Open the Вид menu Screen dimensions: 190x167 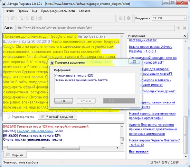(35, 11)
